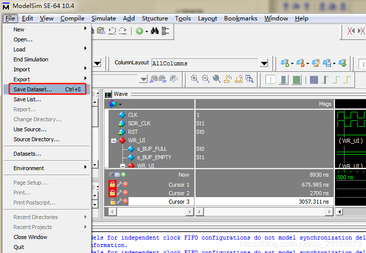
Task: Click the Add Bookmark toolbar icon
Action: click(285, 63)
